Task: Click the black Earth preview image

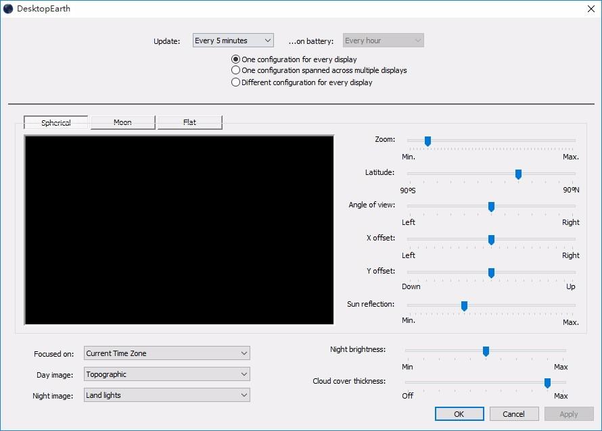Action: tap(179, 230)
